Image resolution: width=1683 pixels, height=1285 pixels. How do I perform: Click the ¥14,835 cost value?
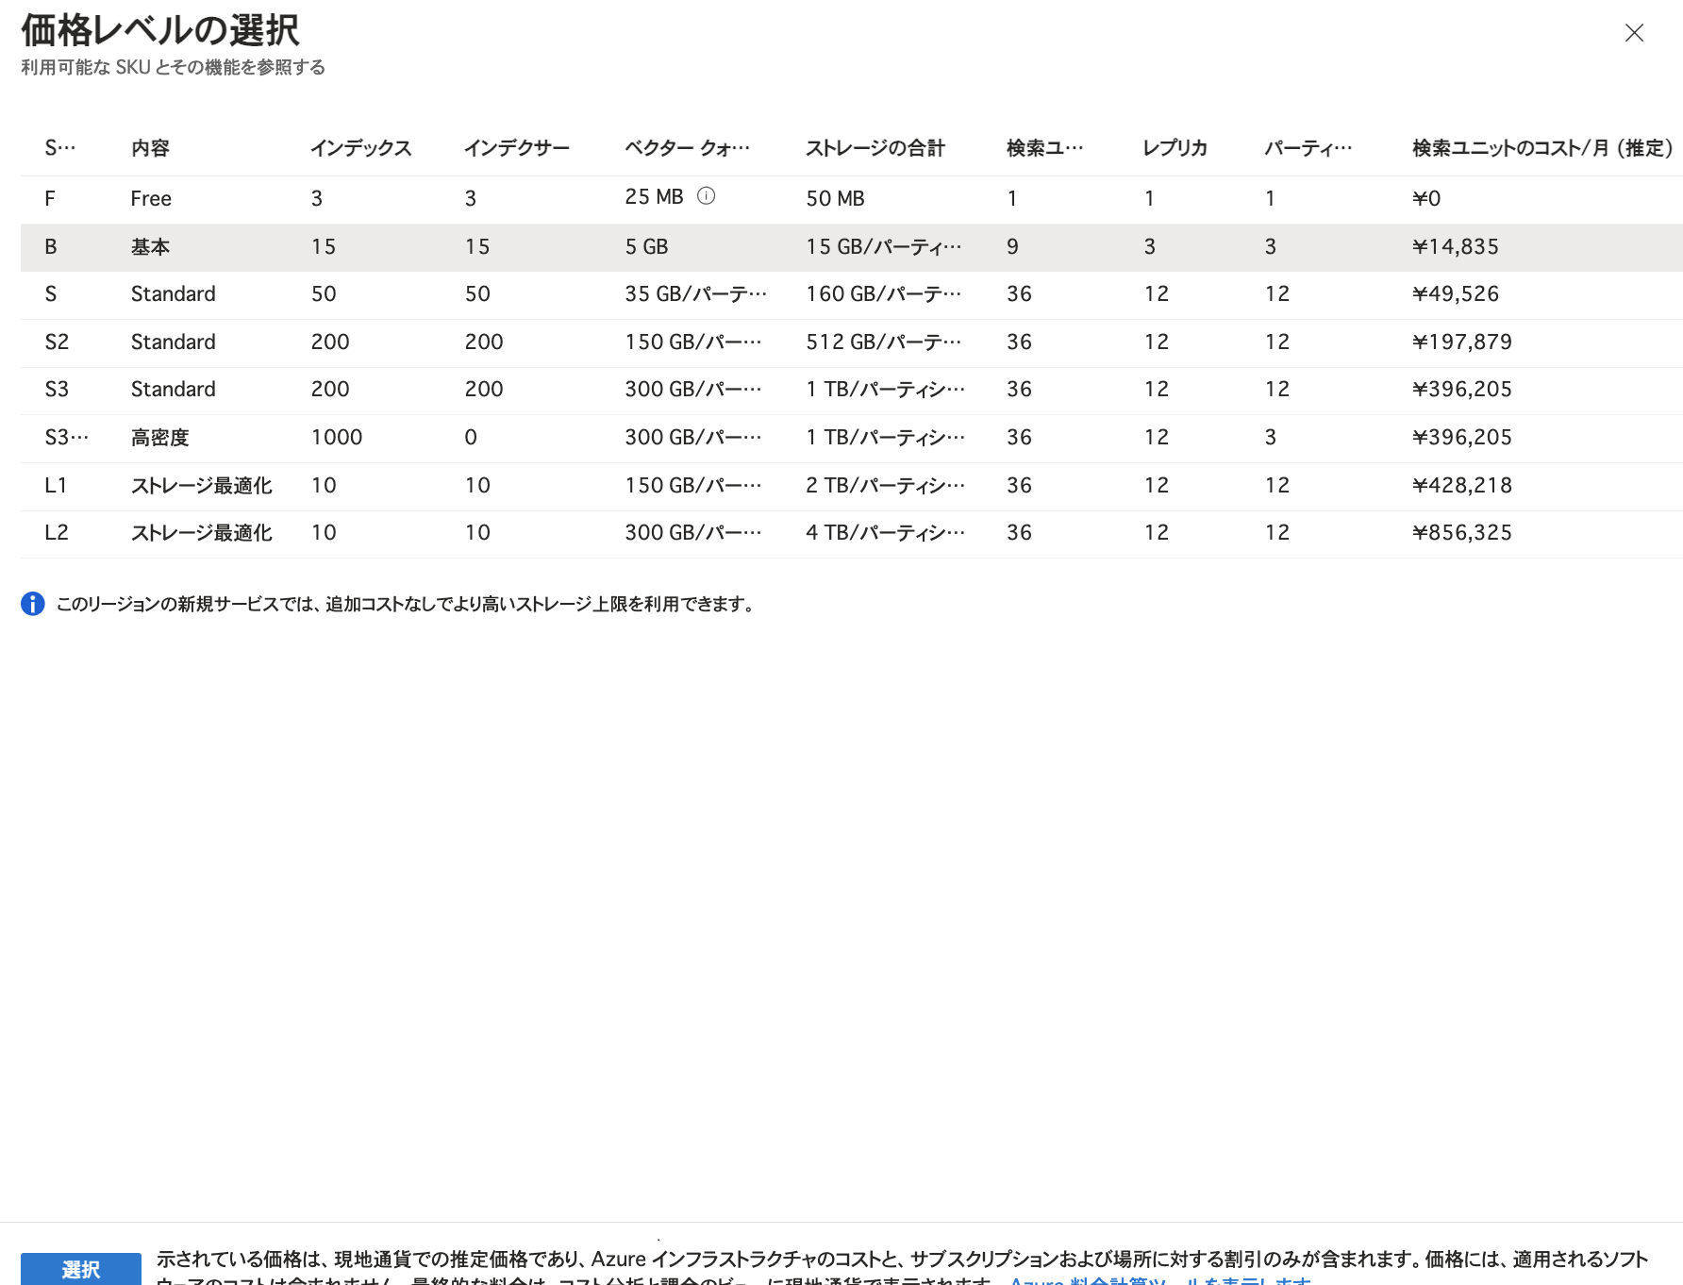coord(1456,247)
